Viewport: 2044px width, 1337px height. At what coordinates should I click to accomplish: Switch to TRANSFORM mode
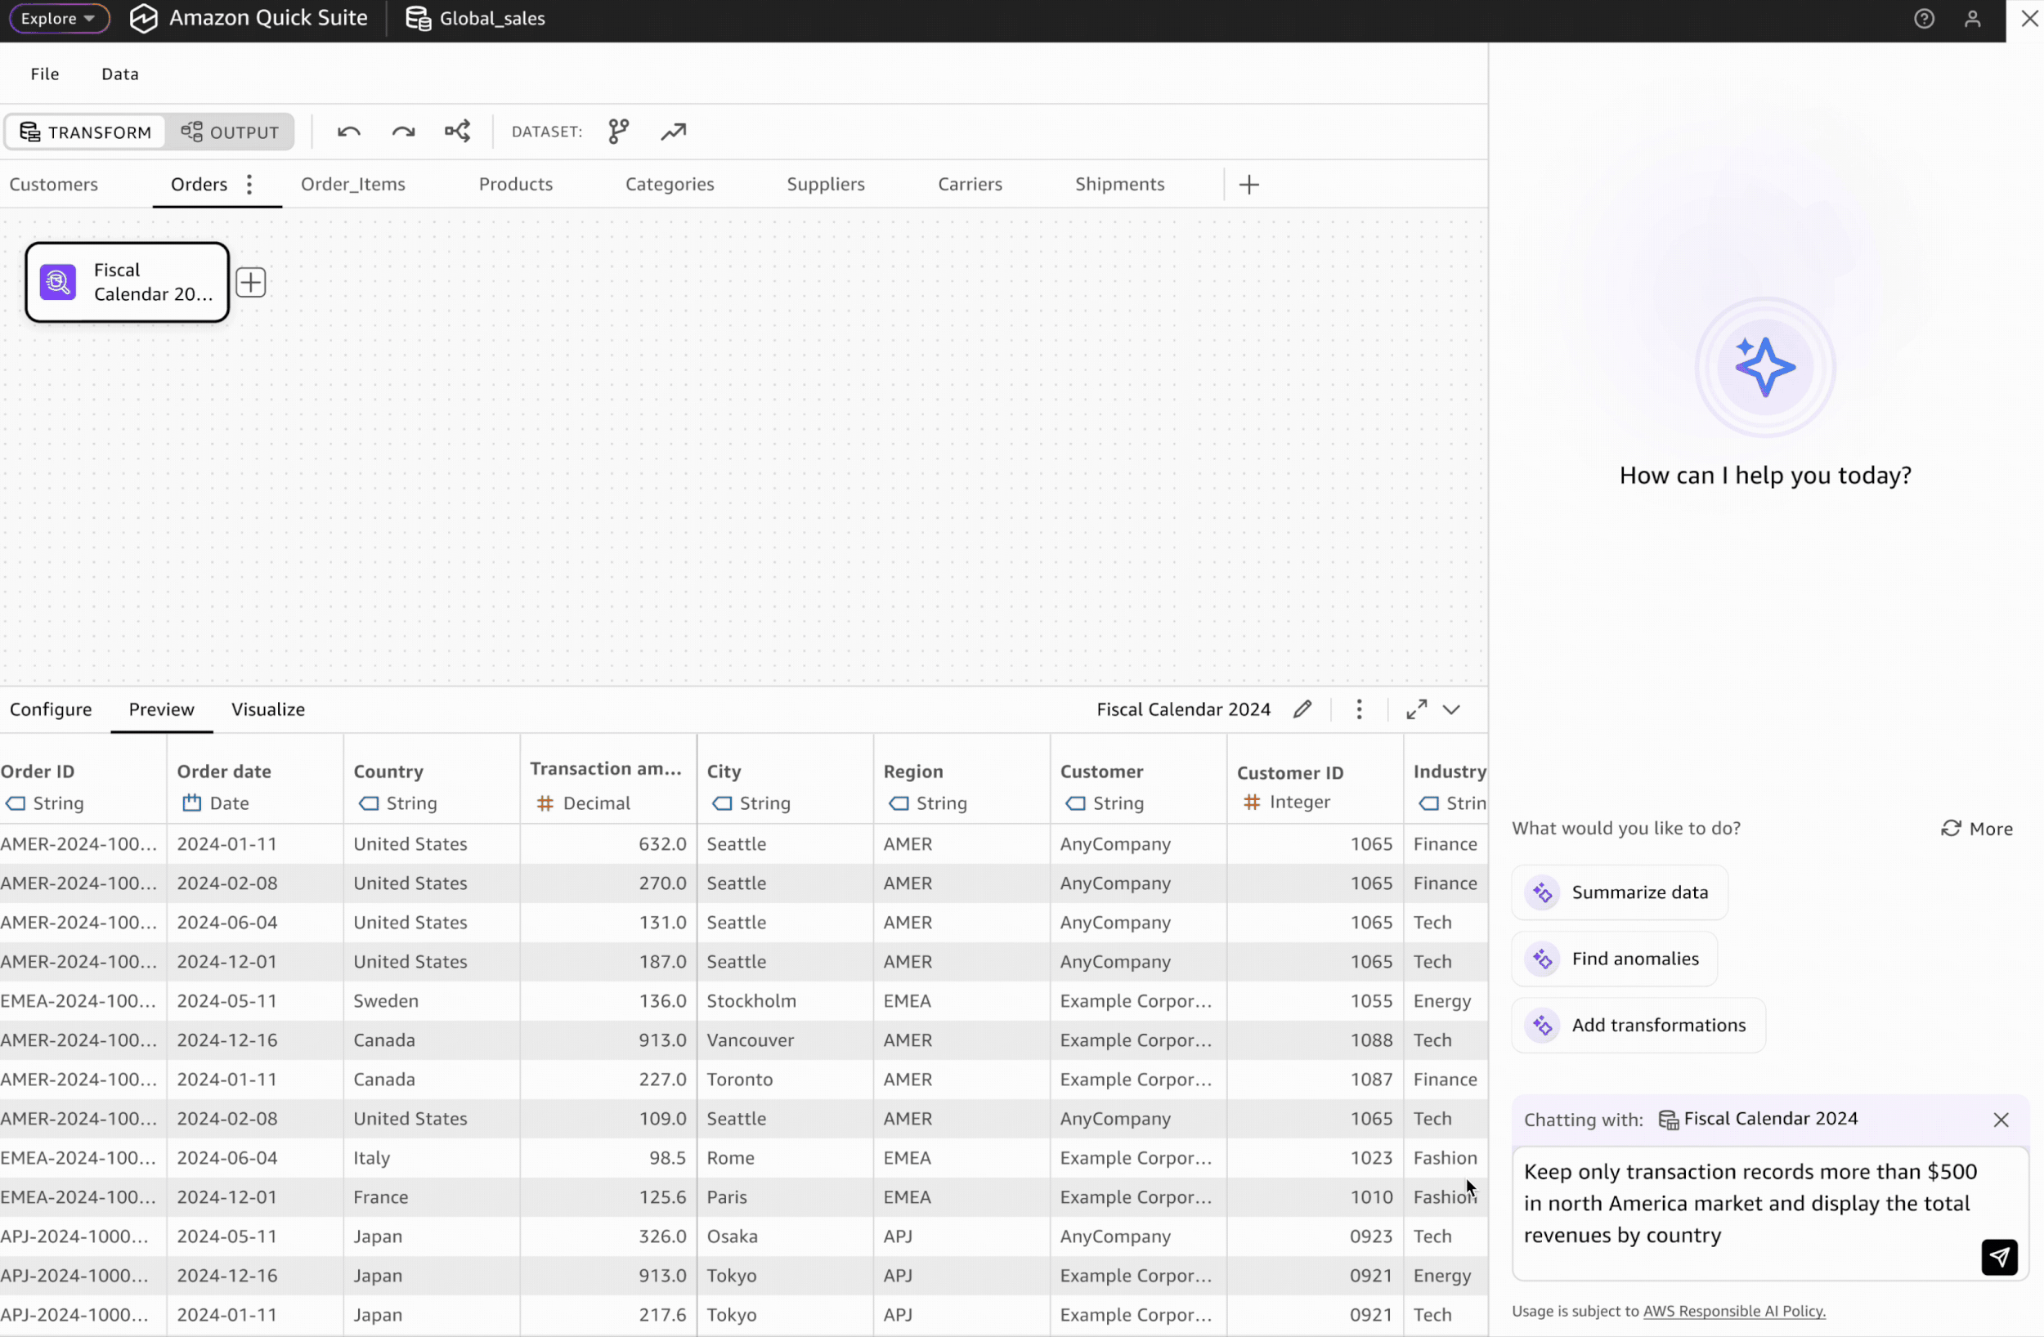(85, 132)
